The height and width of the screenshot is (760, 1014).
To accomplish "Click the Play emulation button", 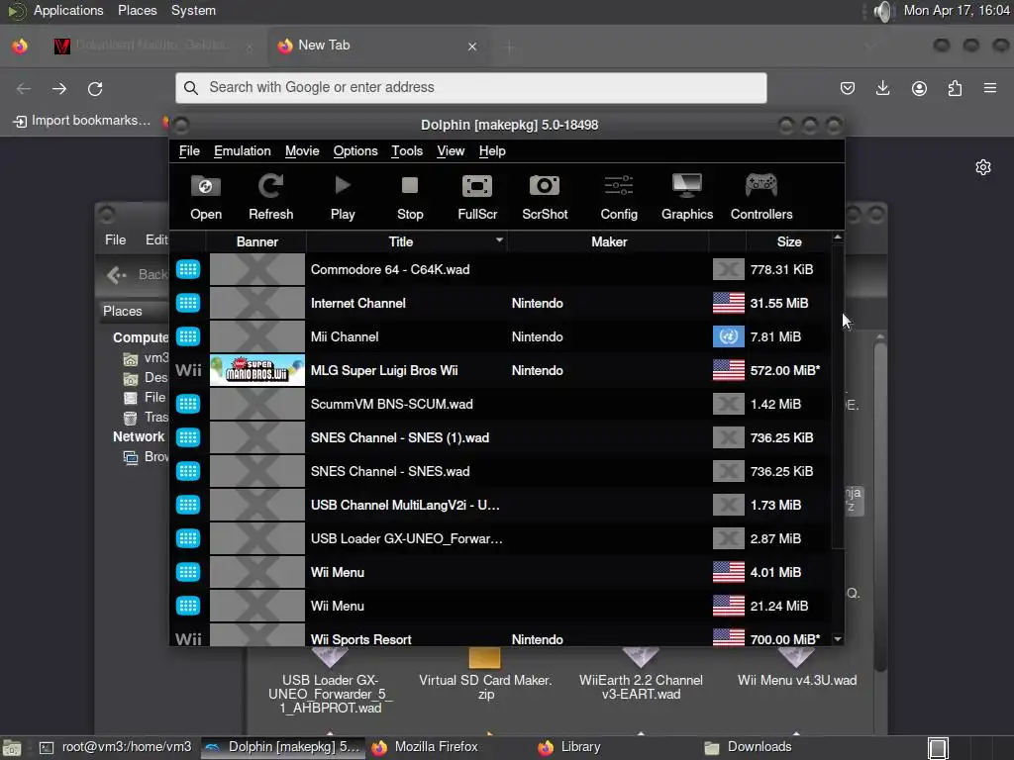I will coord(343,197).
